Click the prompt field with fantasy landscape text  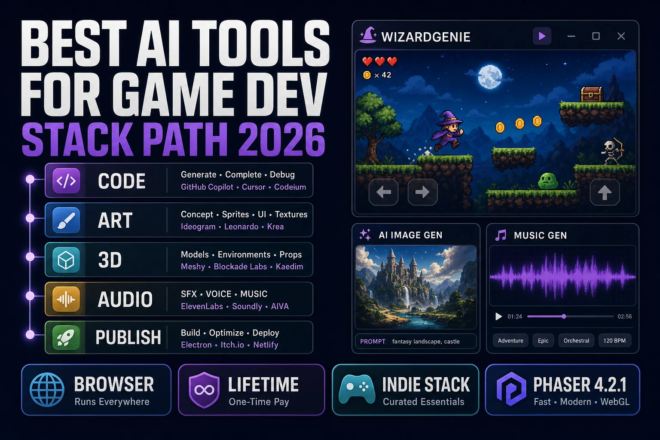(x=416, y=341)
